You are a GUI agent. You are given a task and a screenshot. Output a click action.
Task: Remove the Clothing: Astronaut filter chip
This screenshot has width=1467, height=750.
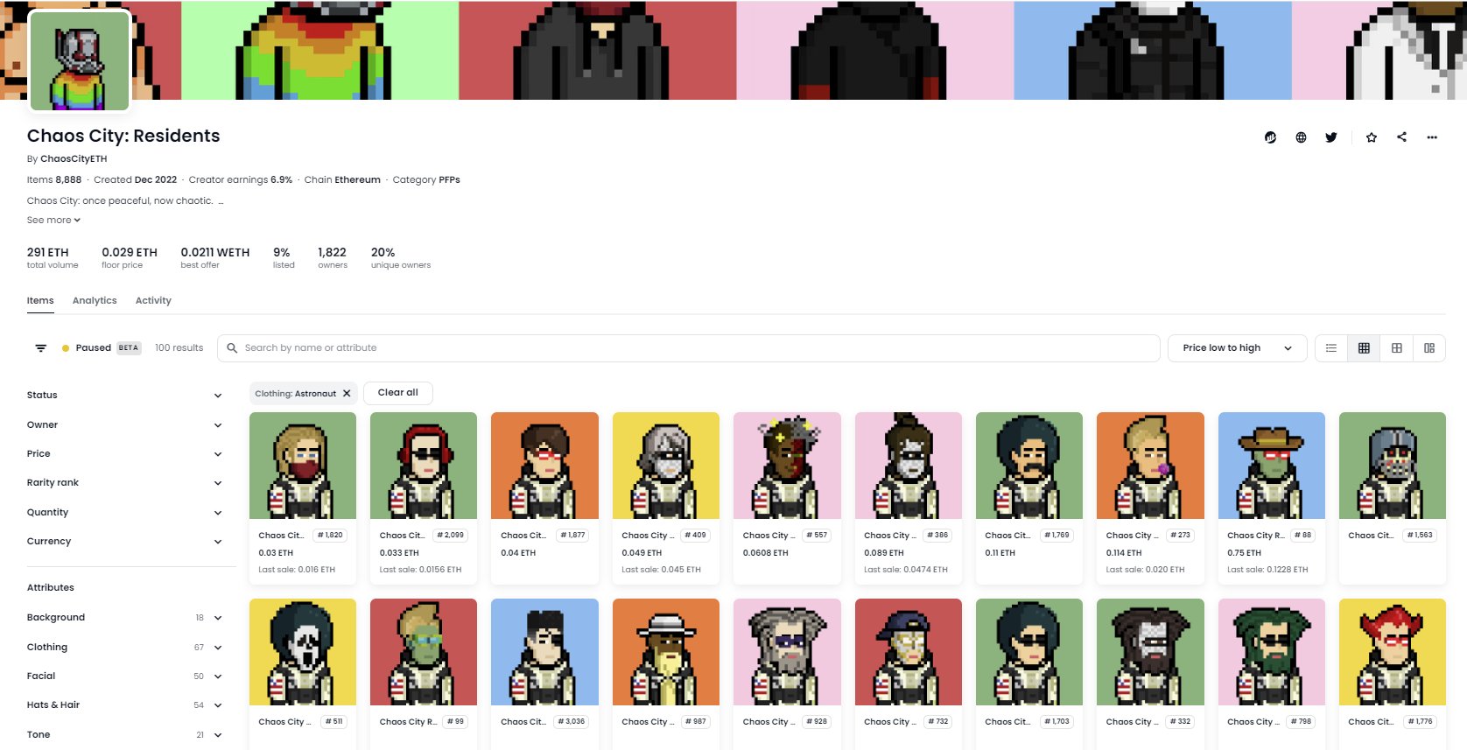347,394
